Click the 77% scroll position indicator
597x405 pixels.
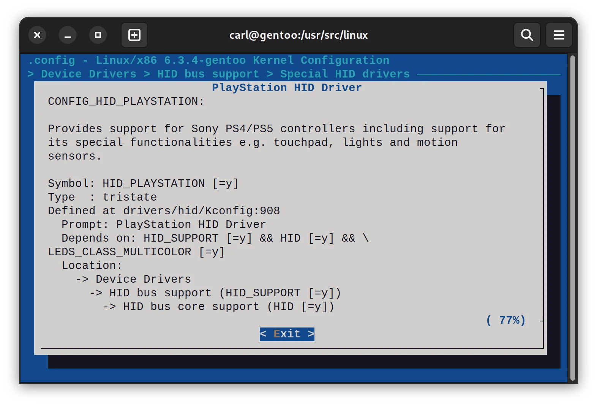point(506,320)
